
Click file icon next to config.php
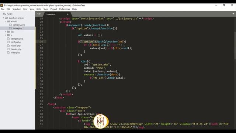[x=8, y=42]
